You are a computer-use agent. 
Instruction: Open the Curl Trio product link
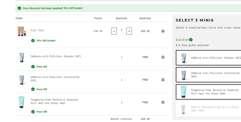(37, 30)
